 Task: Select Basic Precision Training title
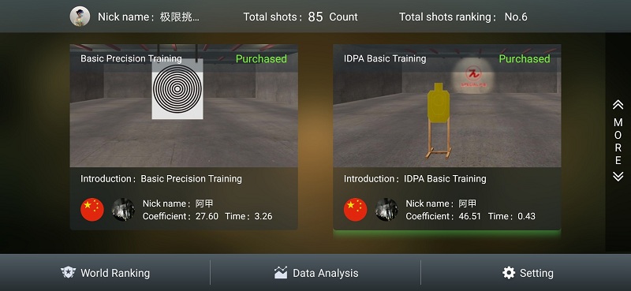coord(131,59)
